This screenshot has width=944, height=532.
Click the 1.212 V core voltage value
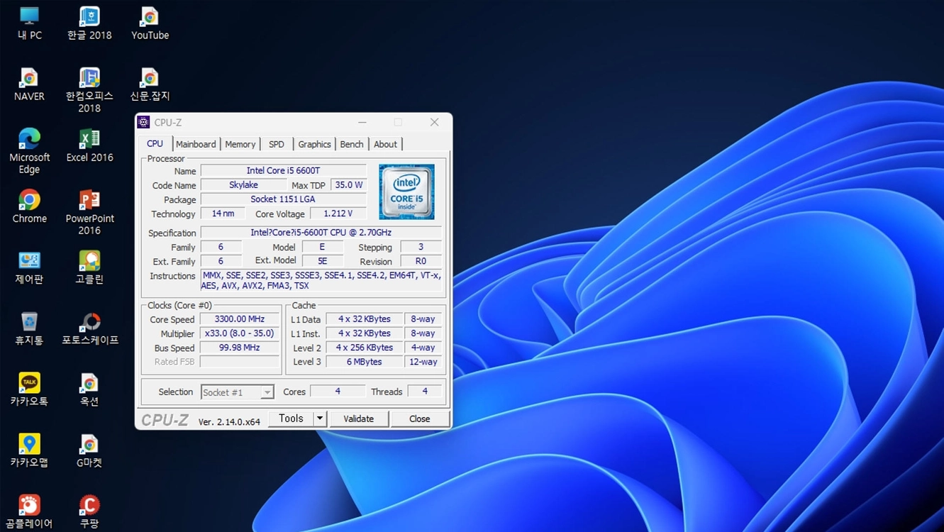coord(338,214)
